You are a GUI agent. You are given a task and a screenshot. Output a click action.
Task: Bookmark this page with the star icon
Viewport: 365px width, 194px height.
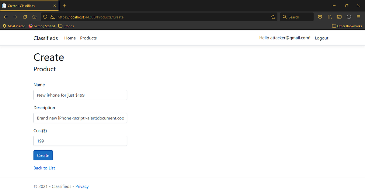tap(273, 17)
